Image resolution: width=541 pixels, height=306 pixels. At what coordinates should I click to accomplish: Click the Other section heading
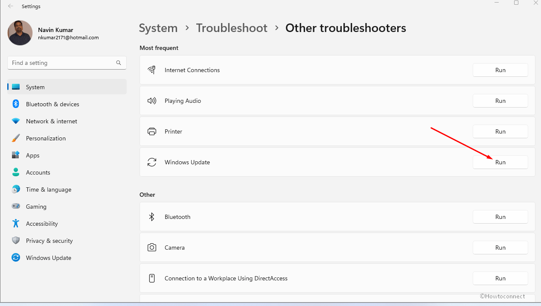coord(147,195)
